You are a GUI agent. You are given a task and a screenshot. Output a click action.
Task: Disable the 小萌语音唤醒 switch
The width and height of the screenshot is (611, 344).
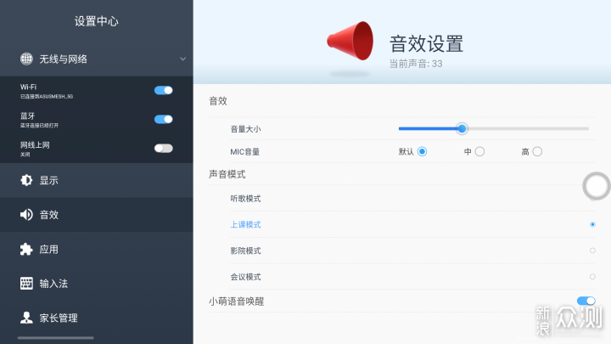pyautogui.click(x=586, y=301)
